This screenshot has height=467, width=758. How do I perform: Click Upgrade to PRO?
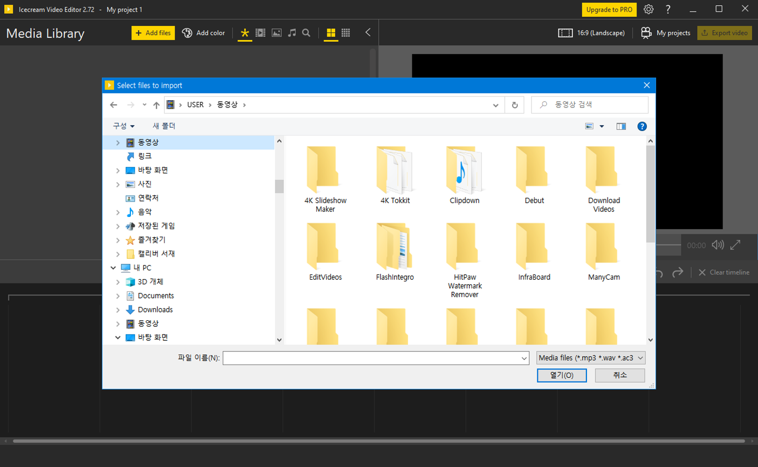[x=609, y=9]
